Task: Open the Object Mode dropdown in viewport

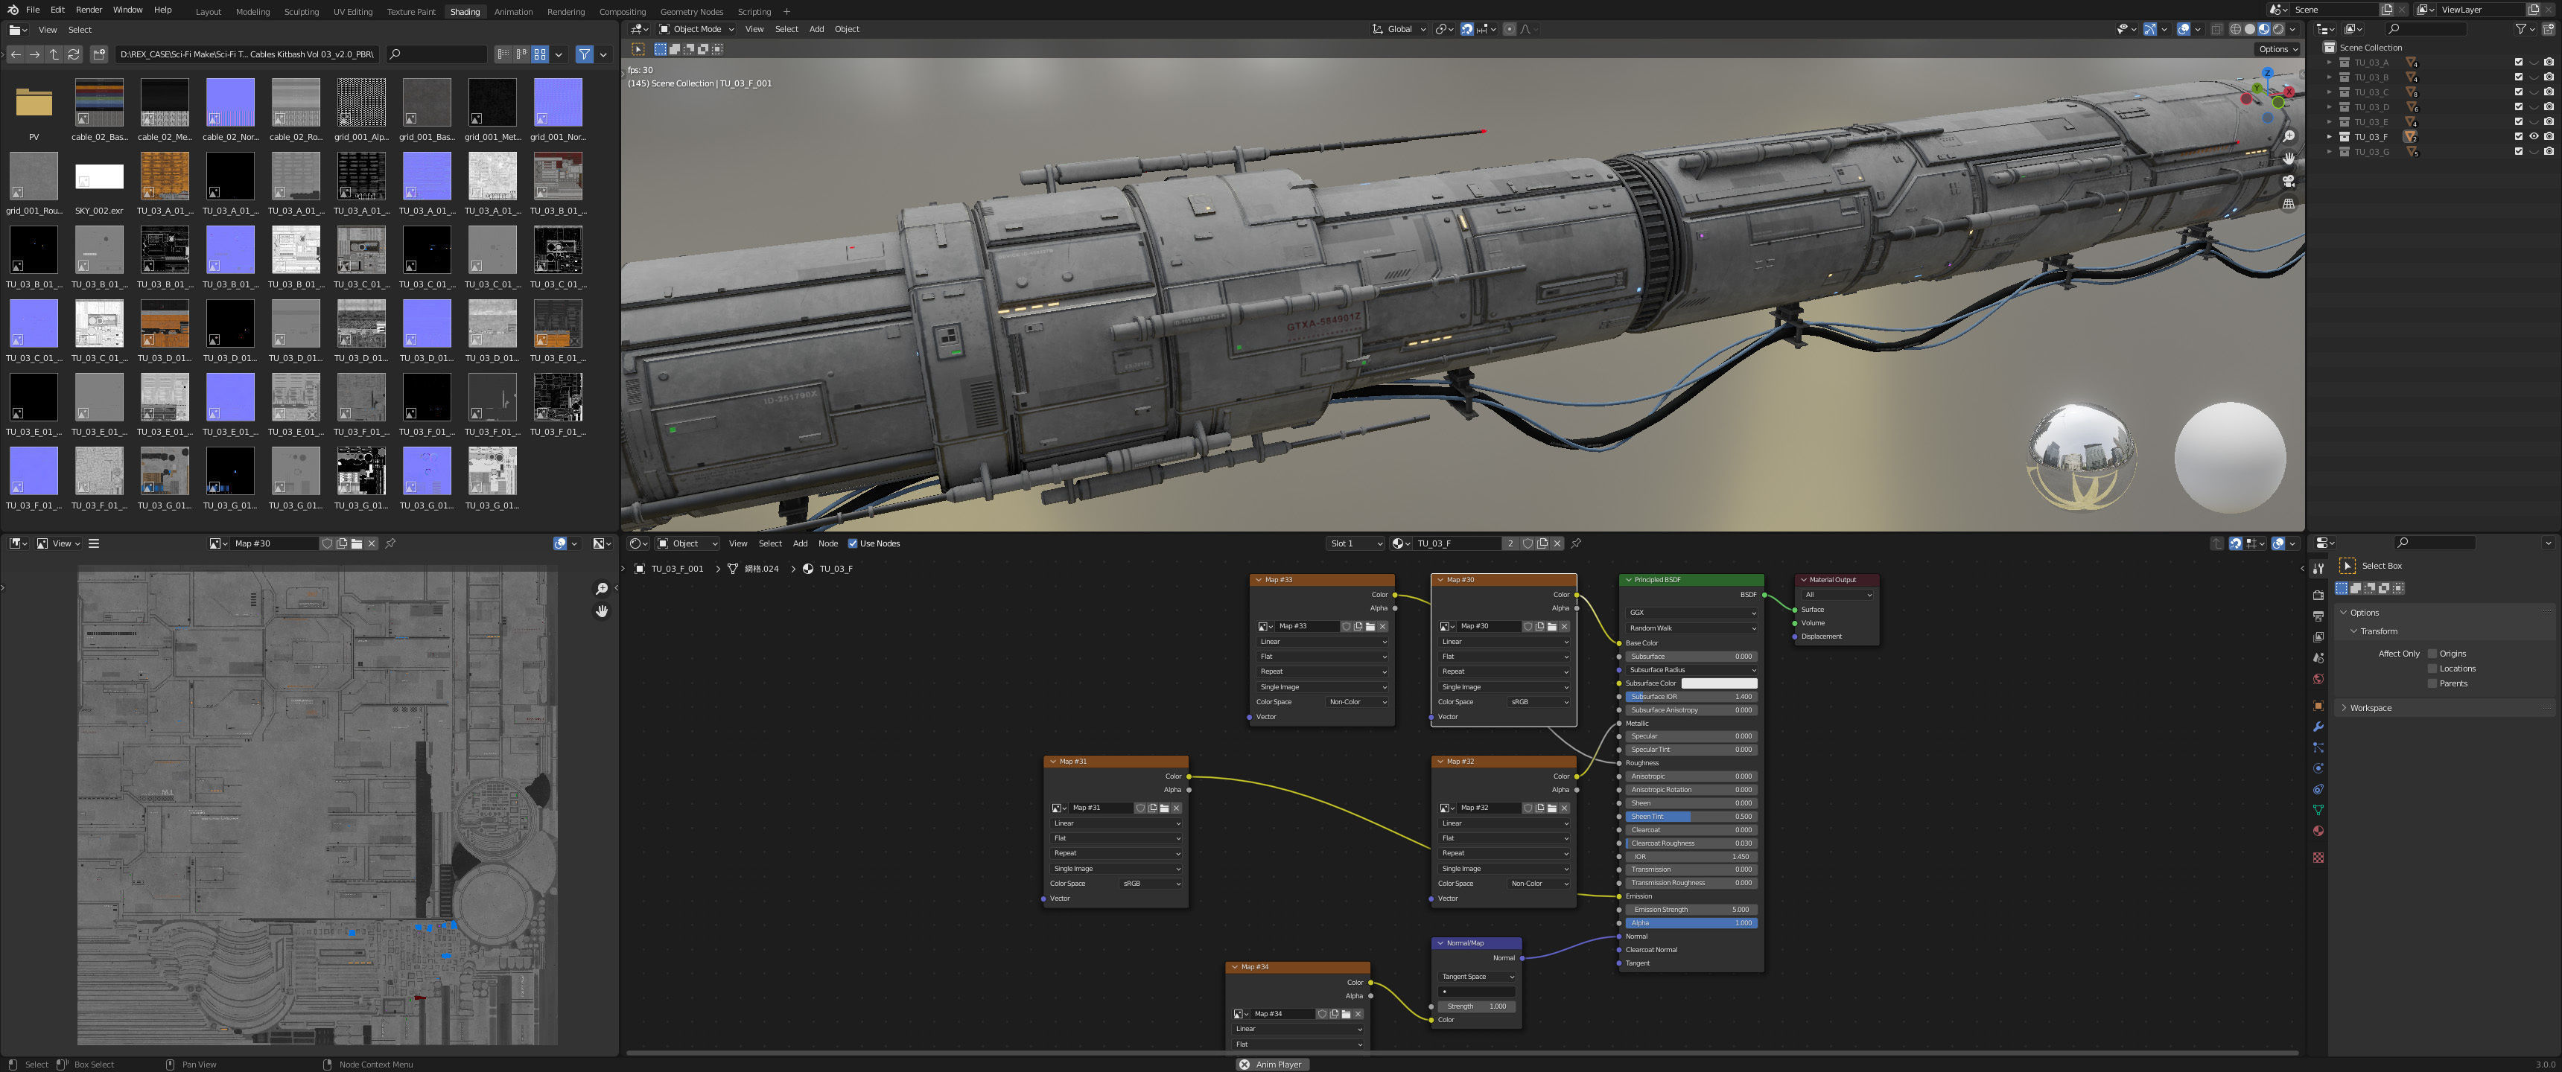Action: click(696, 29)
